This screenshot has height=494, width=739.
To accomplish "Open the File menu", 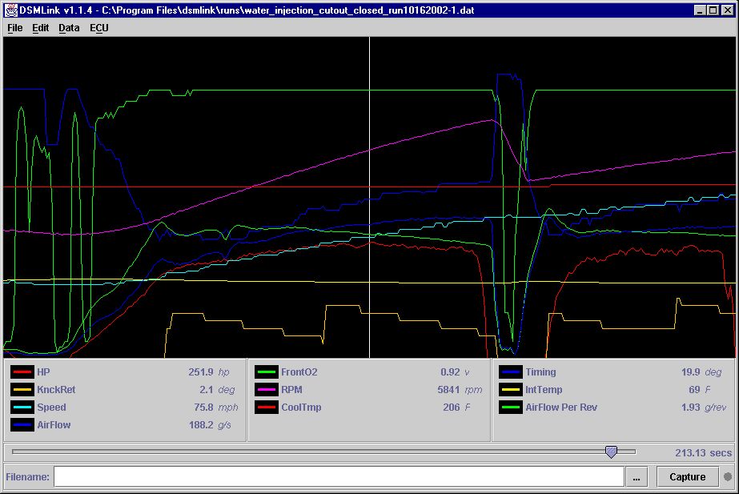I will (15, 28).
